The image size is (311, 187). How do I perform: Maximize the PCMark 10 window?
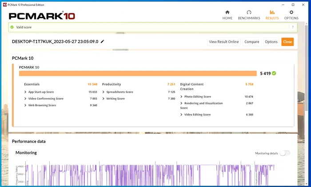click(293, 4)
